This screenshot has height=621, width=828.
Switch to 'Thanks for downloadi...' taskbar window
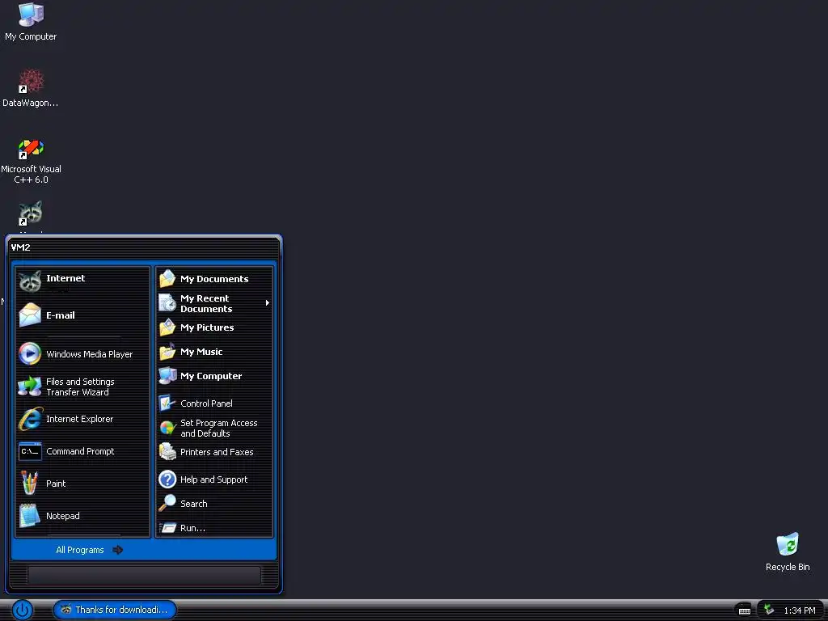coord(115,610)
